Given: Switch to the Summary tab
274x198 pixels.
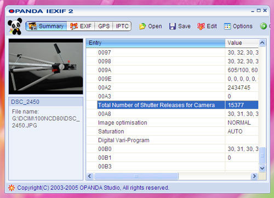Looking at the screenshot, I should point(46,26).
